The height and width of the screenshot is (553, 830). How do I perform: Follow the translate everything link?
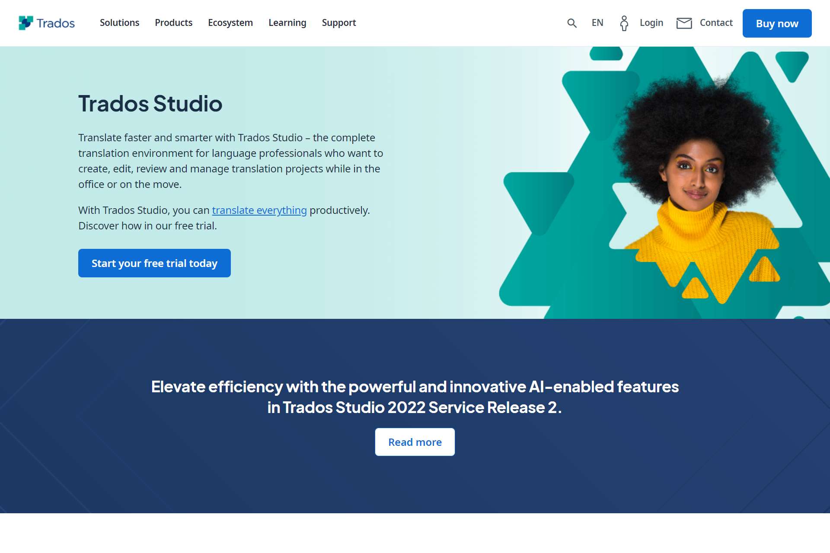[x=259, y=210]
